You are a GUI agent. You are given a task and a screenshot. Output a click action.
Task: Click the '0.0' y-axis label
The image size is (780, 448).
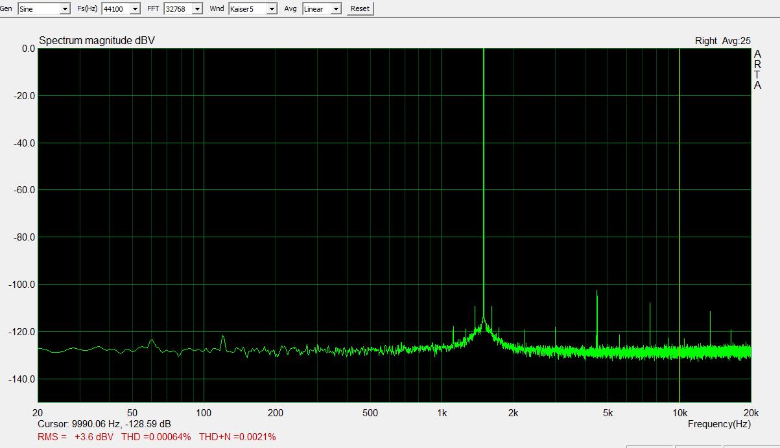(29, 49)
